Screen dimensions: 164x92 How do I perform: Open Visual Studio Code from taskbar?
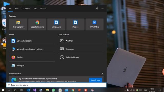pyautogui.click(x=28, y=90)
